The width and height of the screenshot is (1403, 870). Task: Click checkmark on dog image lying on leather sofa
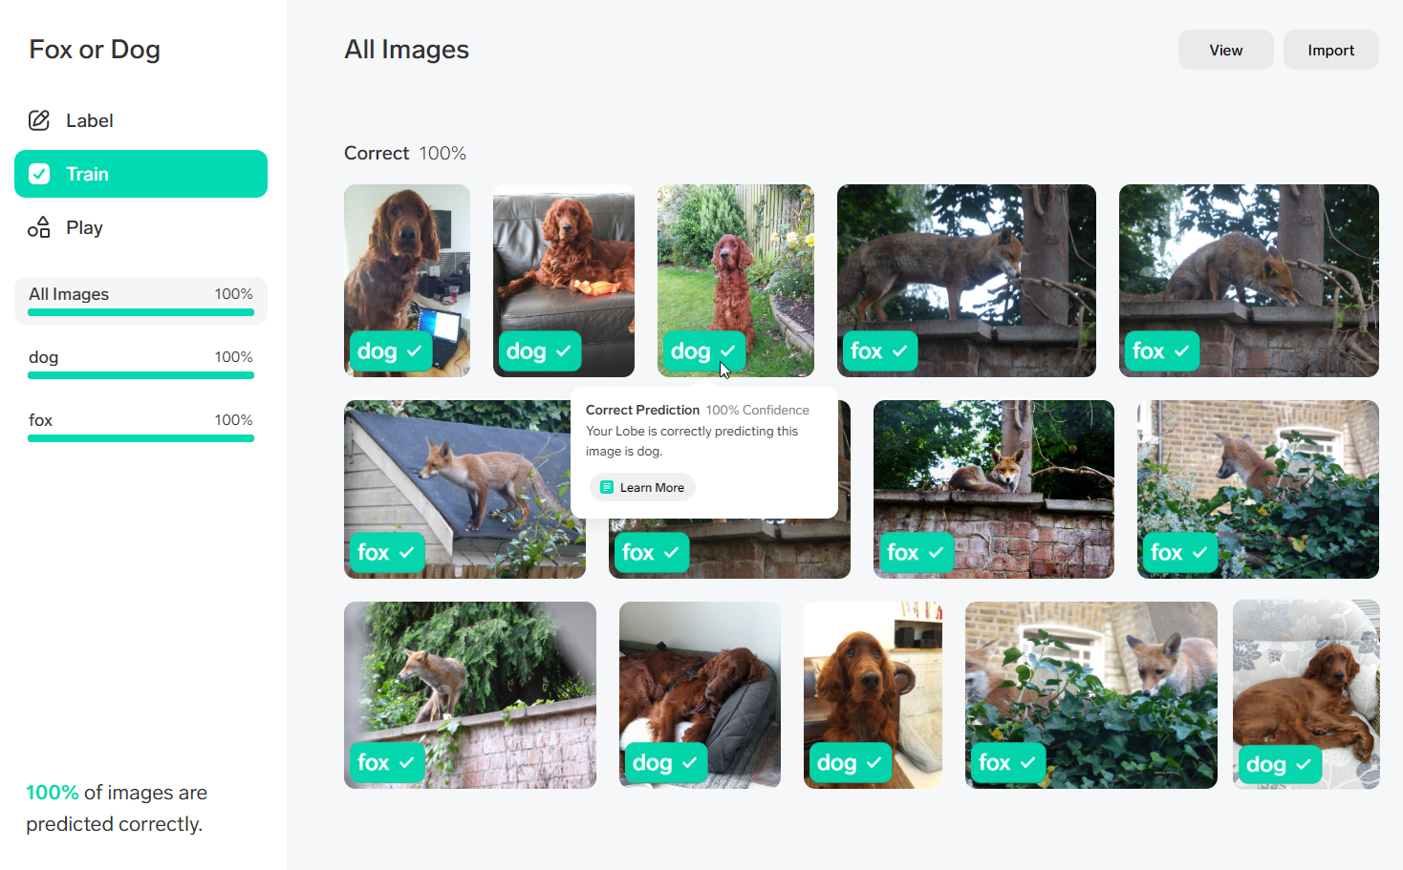pyautogui.click(x=563, y=351)
